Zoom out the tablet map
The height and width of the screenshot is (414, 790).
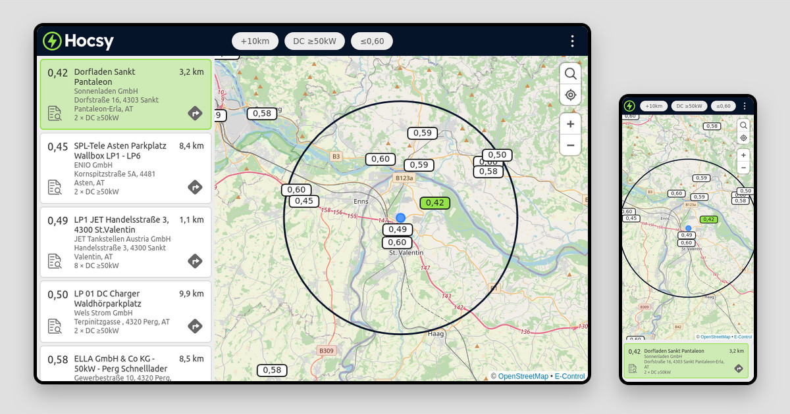tap(571, 145)
